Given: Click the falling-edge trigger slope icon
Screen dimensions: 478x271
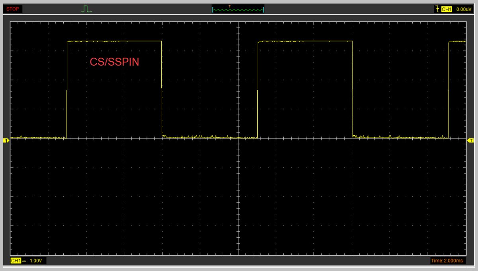Looking at the screenshot, I should pos(437,9).
